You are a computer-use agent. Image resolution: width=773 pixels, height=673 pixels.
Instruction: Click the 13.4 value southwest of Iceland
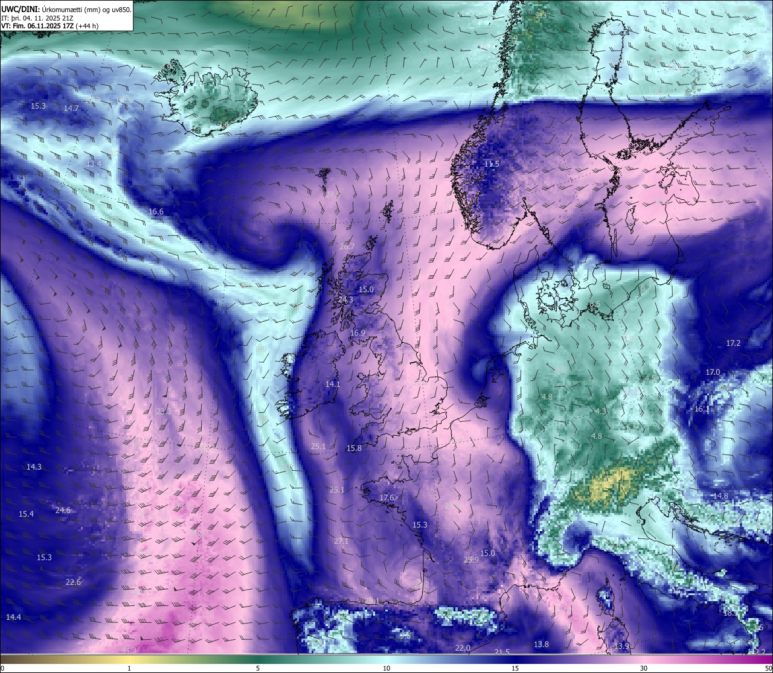(94, 164)
